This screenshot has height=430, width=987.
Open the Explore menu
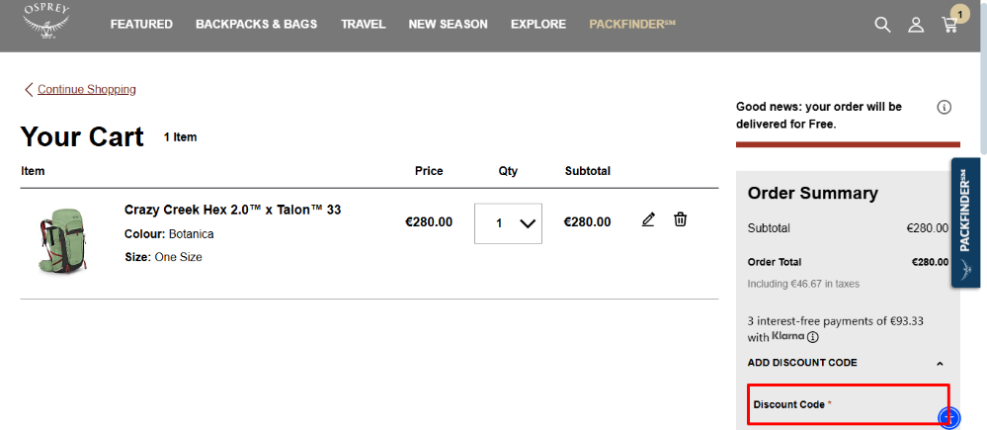[x=538, y=25]
